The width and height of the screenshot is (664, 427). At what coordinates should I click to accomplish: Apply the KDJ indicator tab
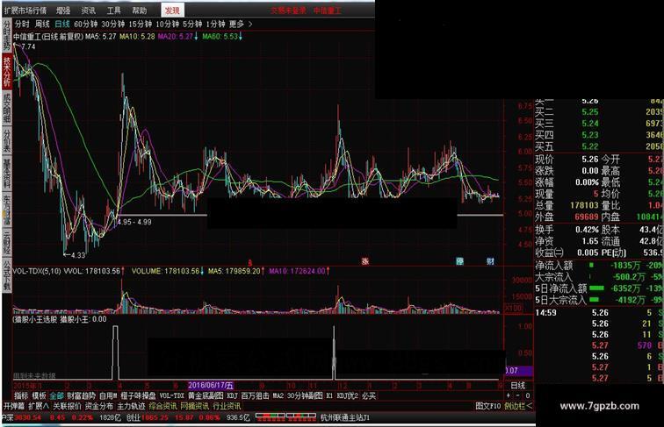232,395
